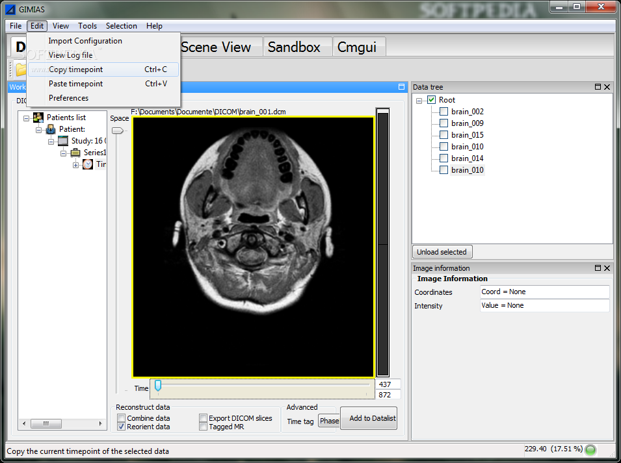
Task: Collapse the Series node
Action: [63, 153]
